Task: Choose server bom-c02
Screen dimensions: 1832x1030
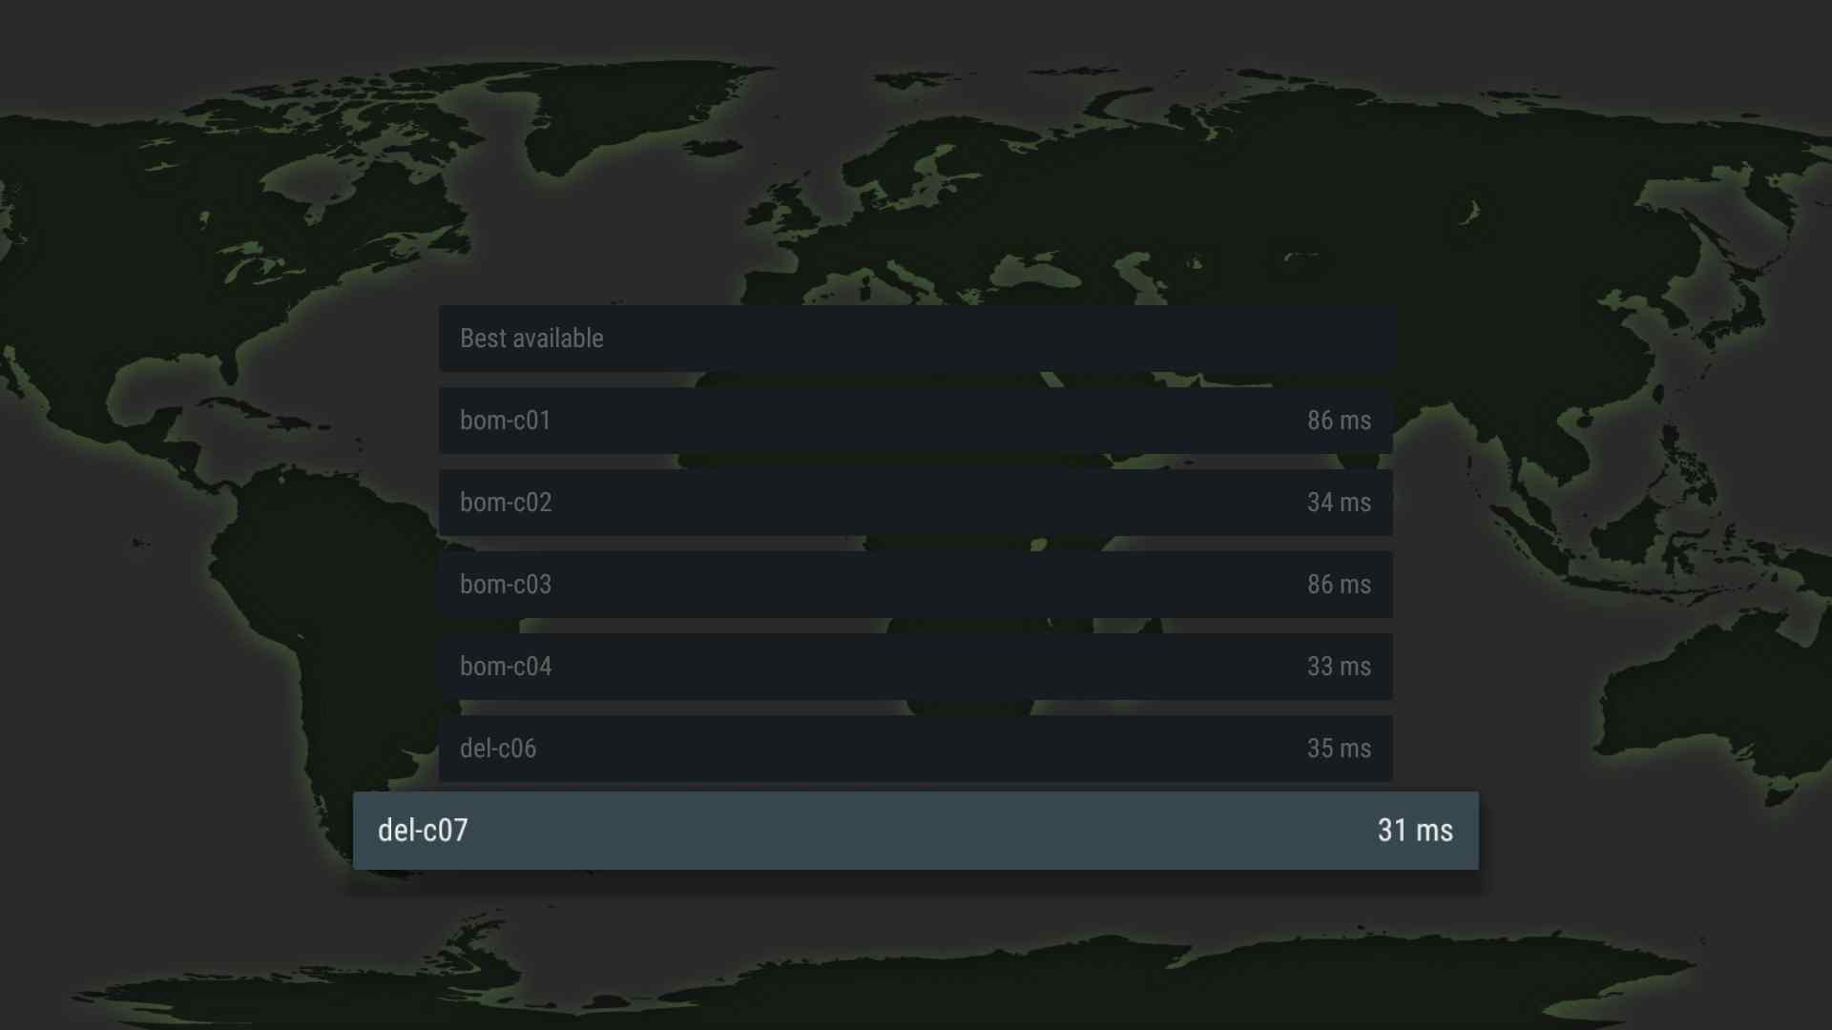Action: pyautogui.click(x=916, y=503)
